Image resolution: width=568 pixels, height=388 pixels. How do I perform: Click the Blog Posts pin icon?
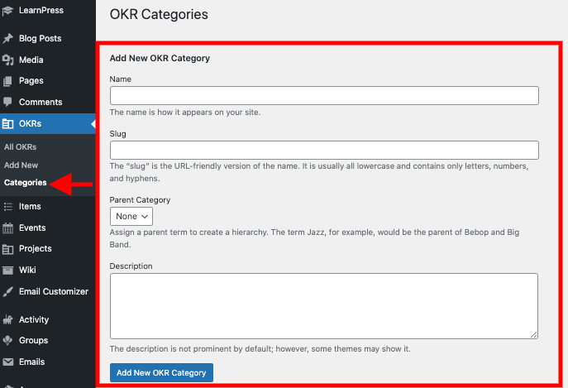point(8,39)
